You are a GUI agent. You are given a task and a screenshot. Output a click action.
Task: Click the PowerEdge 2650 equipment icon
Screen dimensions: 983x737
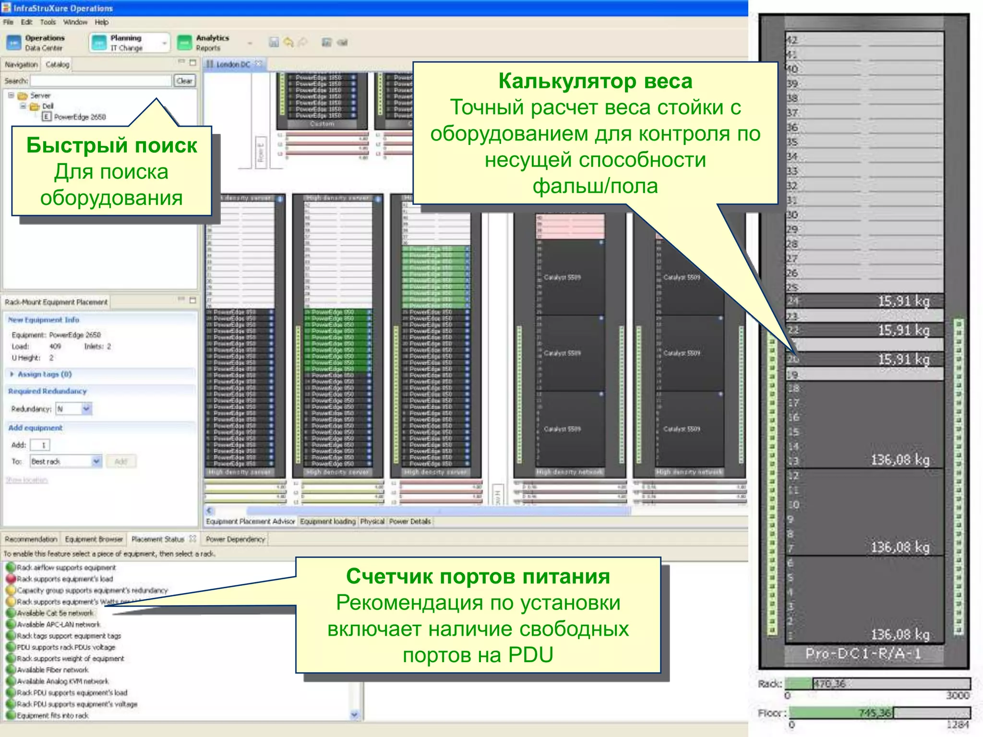tap(47, 117)
